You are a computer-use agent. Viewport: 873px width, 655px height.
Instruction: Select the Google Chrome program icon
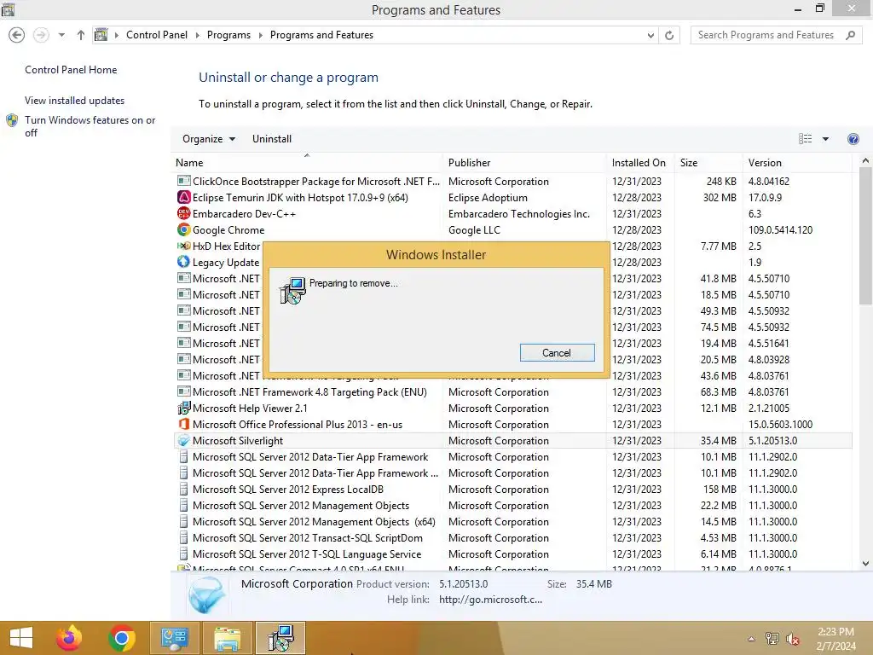tap(184, 229)
